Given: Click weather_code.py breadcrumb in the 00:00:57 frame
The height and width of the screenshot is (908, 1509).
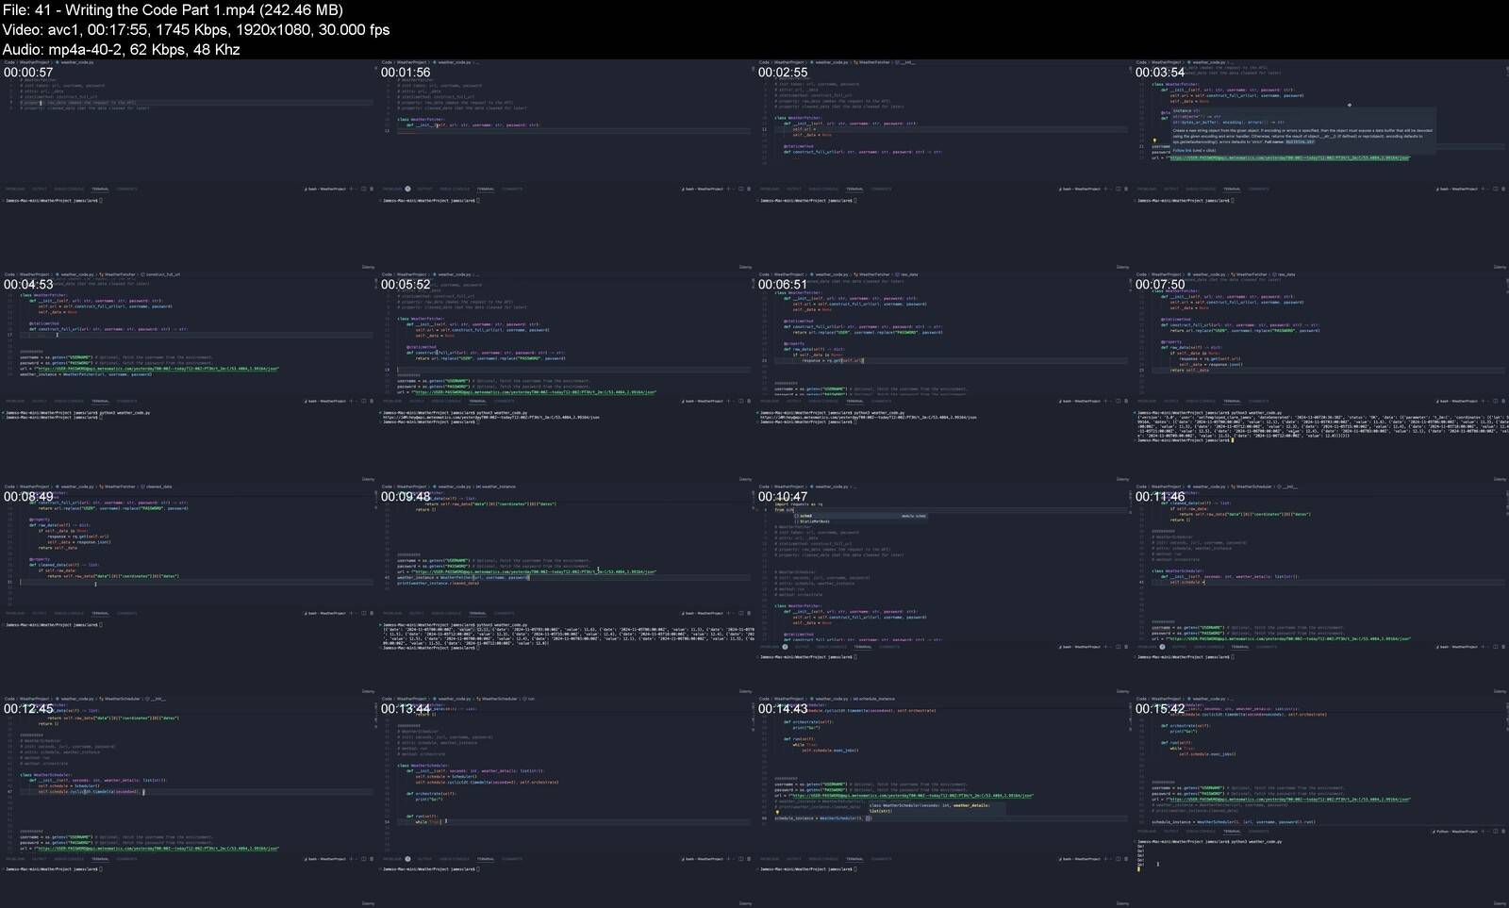Looking at the screenshot, I should pos(78,62).
